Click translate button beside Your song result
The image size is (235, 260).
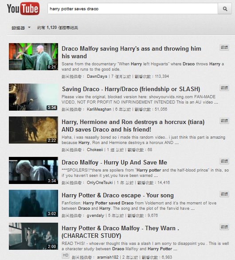coord(224,194)
